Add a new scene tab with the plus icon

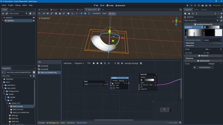(103, 10)
